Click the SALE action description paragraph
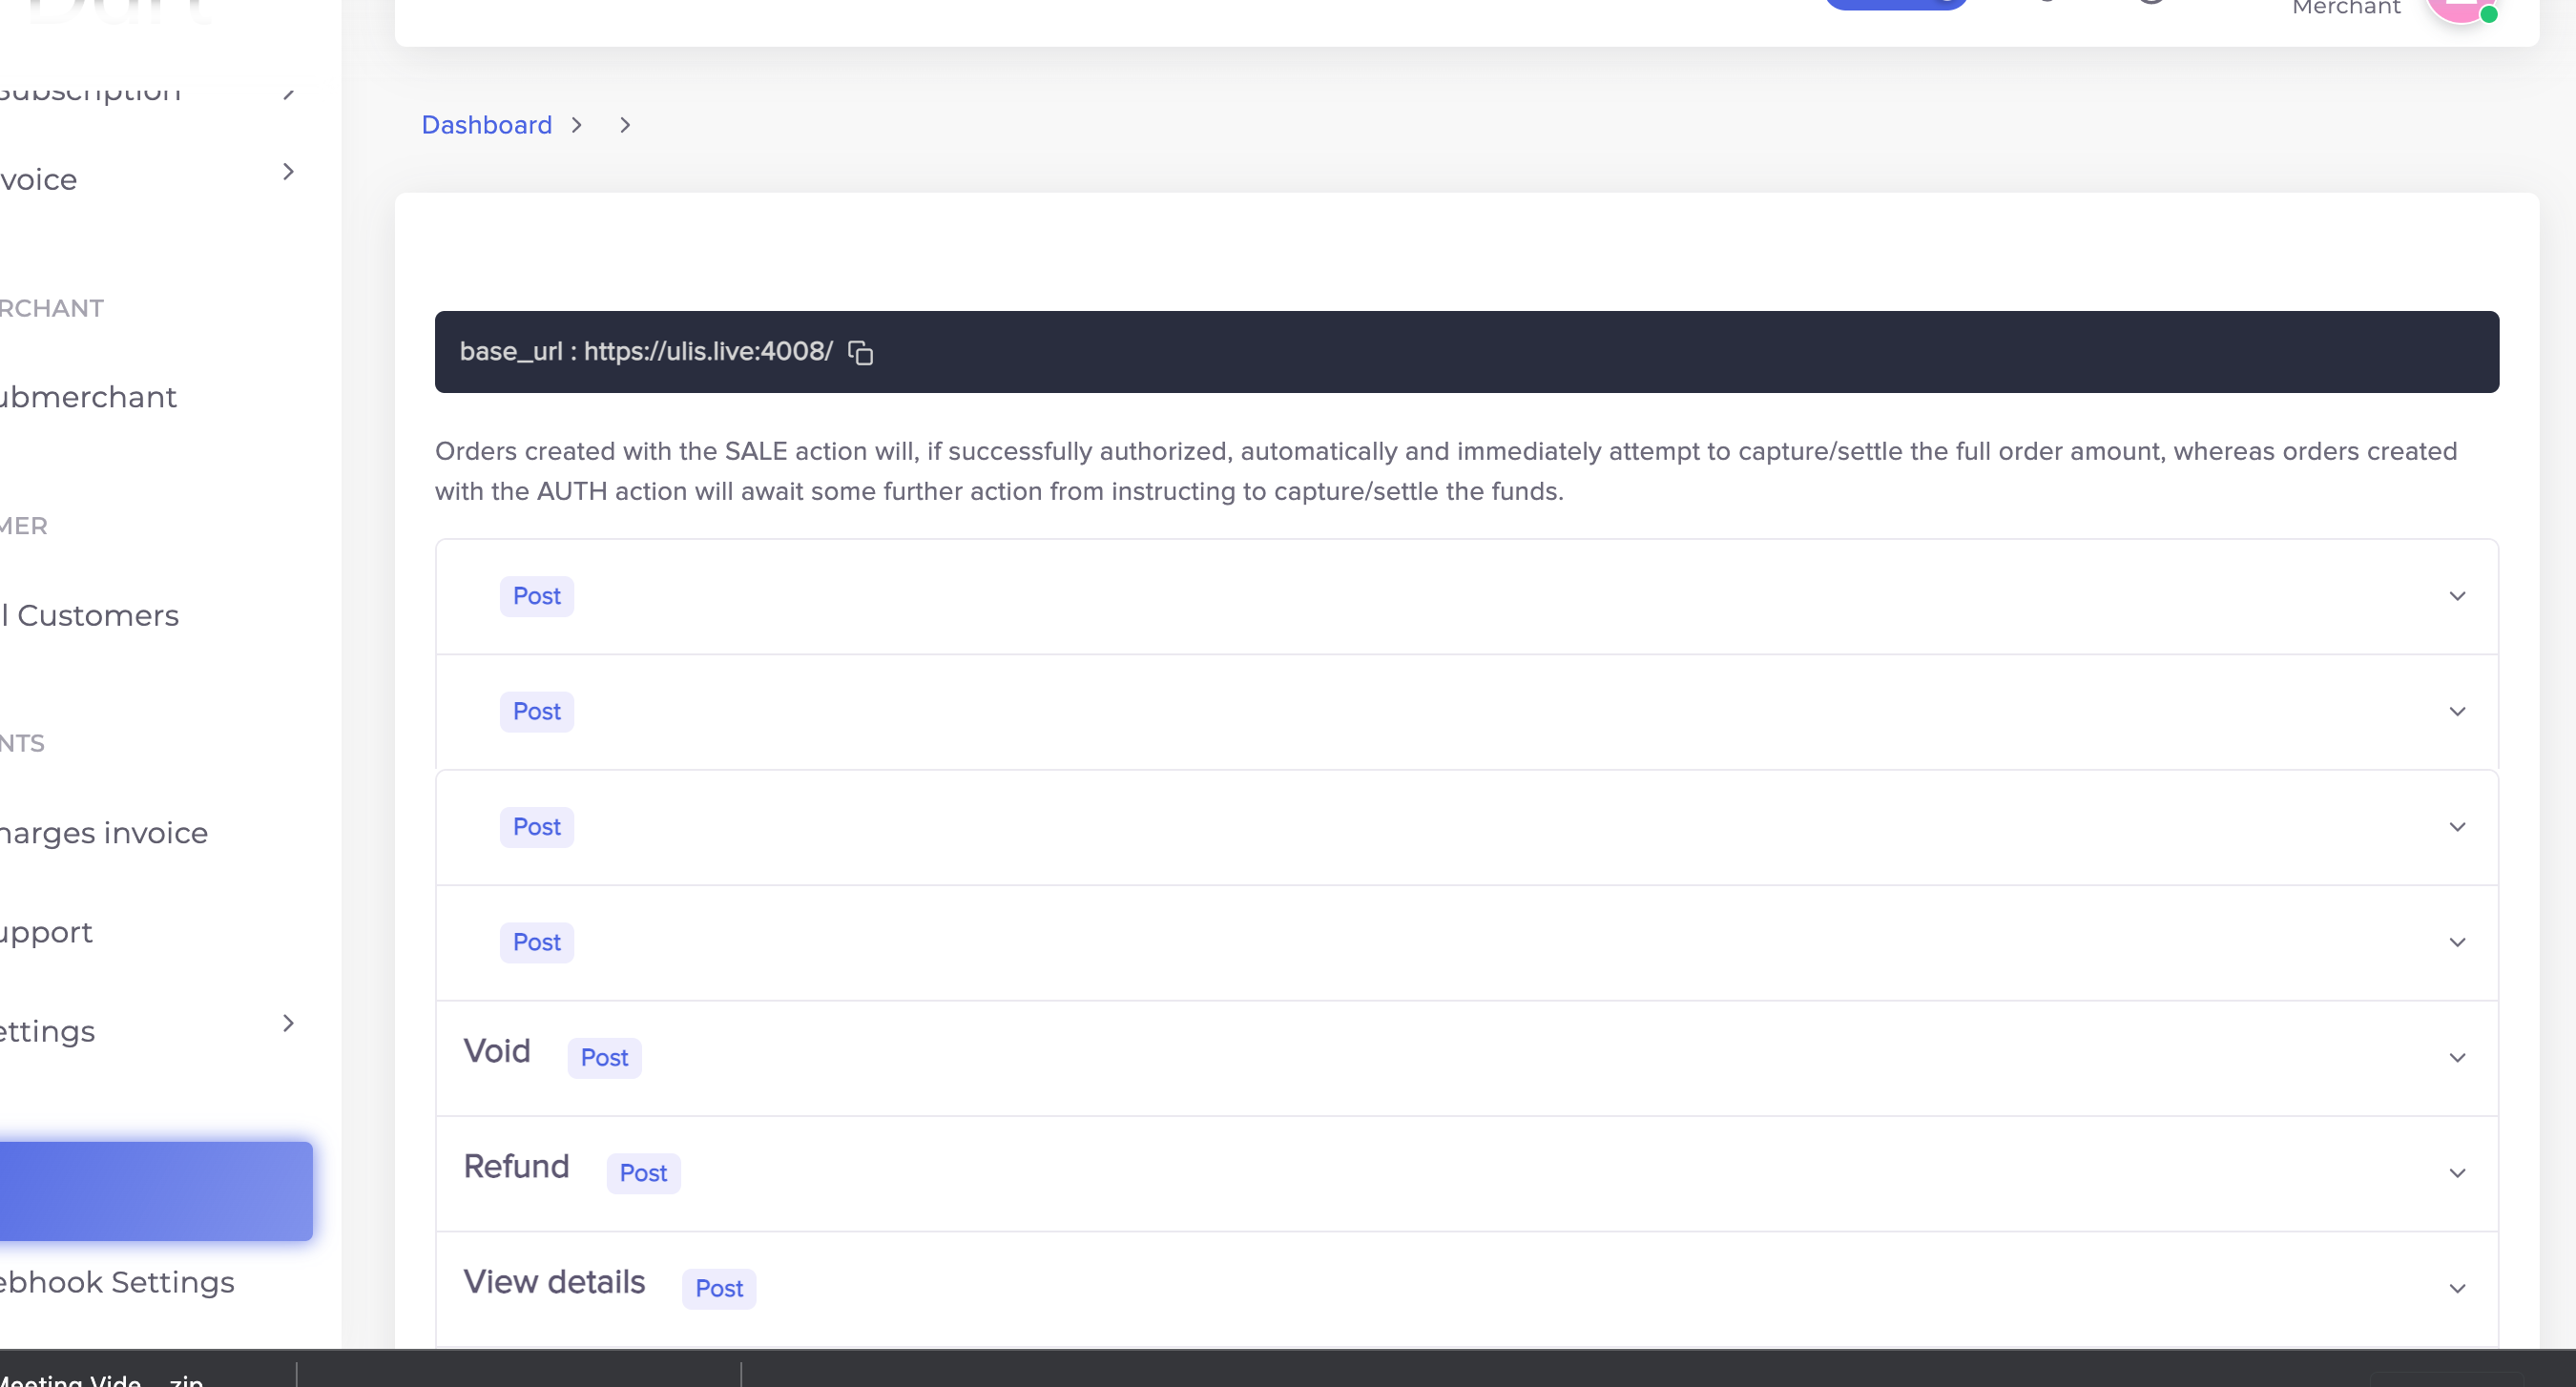This screenshot has height=1387, width=2576. [x=1446, y=471]
